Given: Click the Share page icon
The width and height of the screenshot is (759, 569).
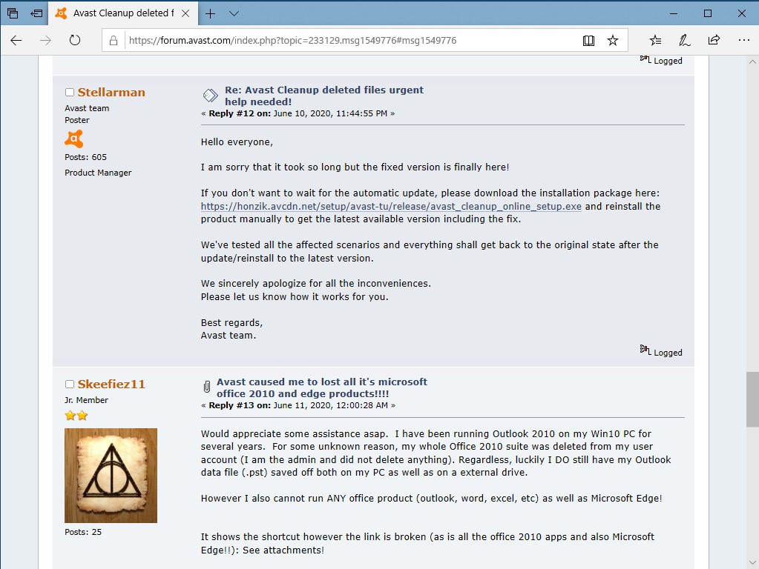Looking at the screenshot, I should point(714,40).
